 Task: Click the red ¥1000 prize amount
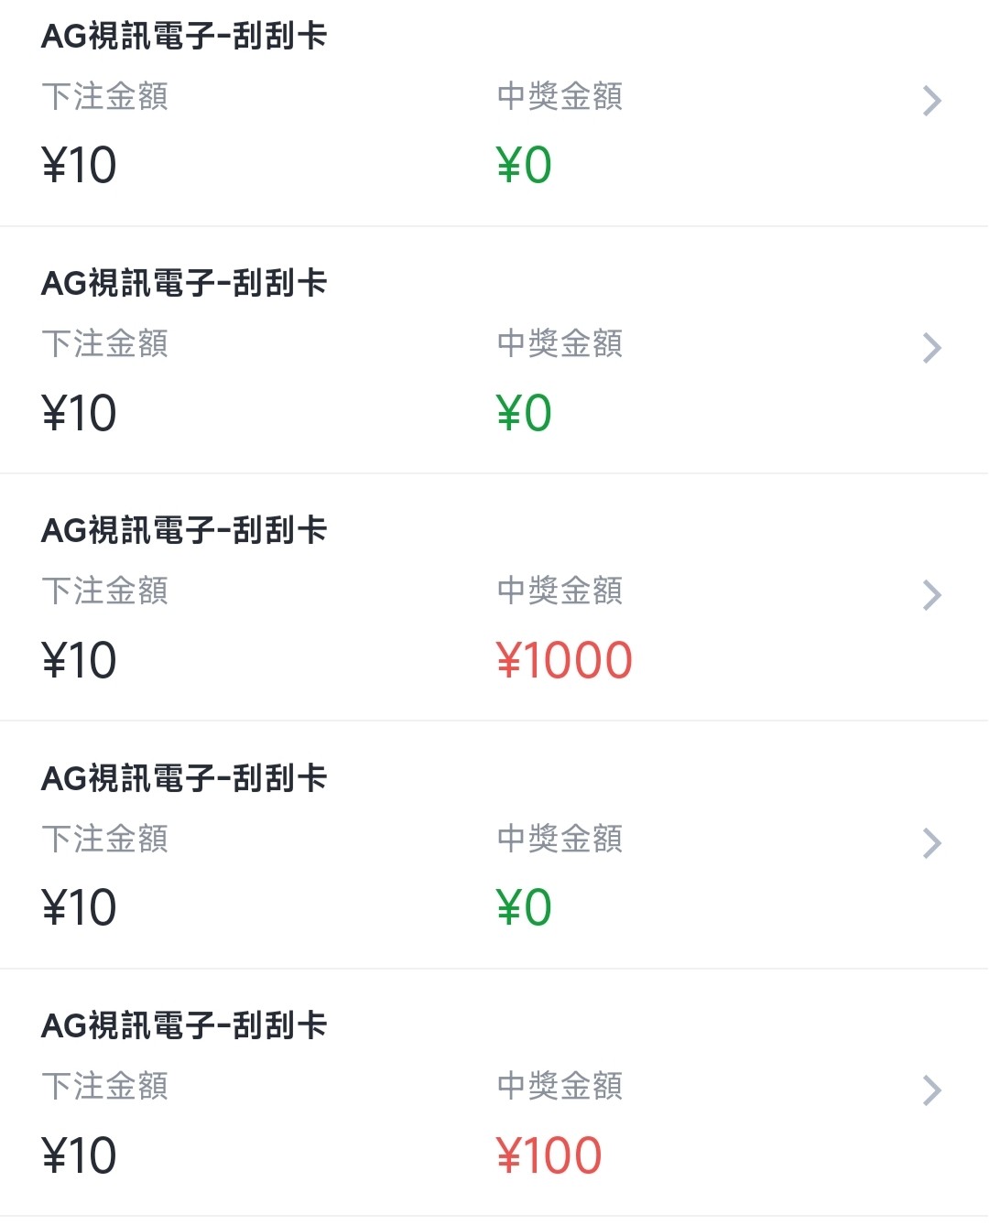tap(564, 660)
